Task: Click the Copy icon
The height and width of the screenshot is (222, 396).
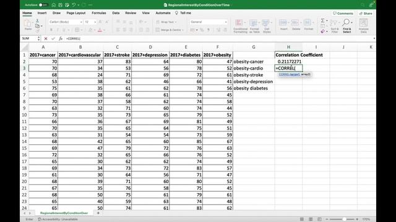Action: tap(37, 26)
